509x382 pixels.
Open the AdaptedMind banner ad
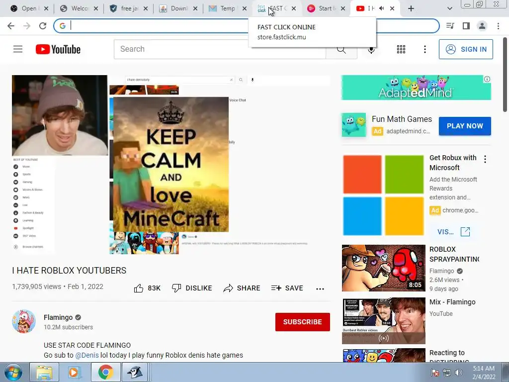[x=416, y=88]
